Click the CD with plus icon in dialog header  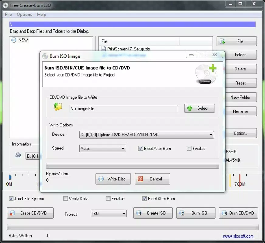click(x=206, y=74)
